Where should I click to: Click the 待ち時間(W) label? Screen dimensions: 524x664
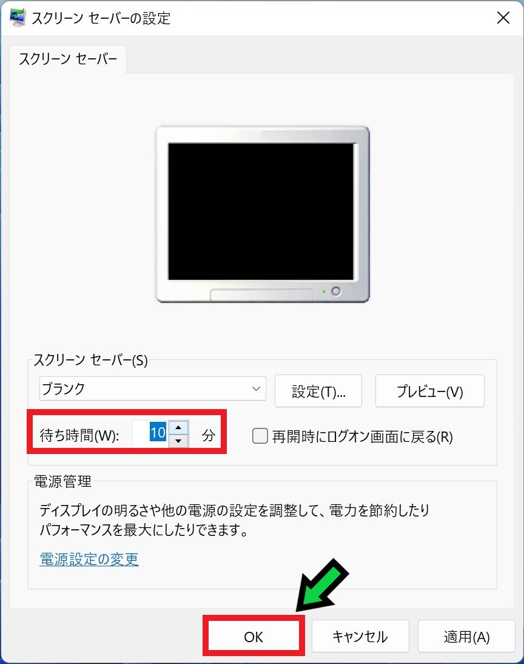point(79,435)
